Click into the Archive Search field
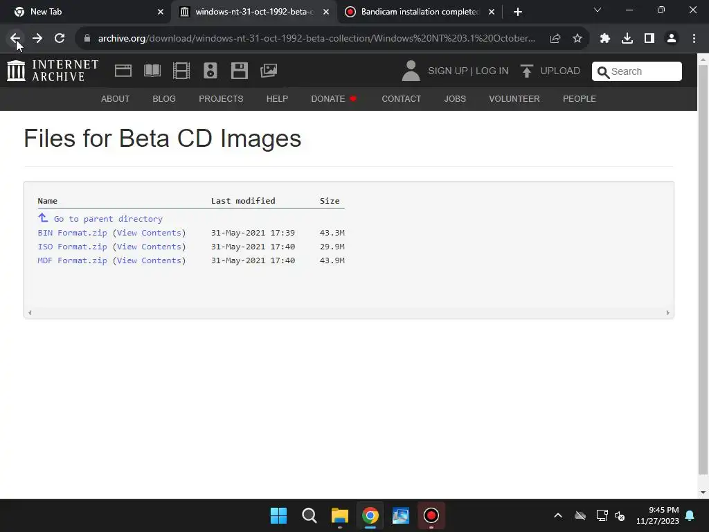 [x=637, y=71]
